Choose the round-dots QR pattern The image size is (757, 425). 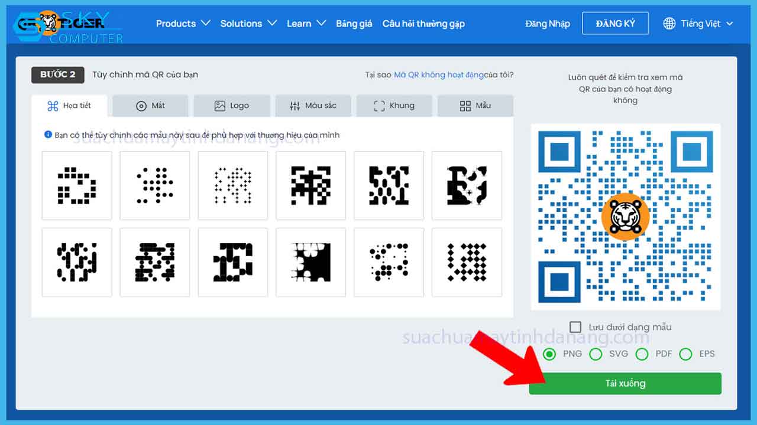pos(155,185)
